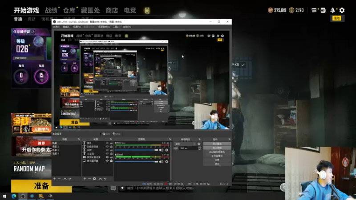This screenshot has width=356, height=200.
Task: Remove selected source with minus icon
Action: pos(89,179)
